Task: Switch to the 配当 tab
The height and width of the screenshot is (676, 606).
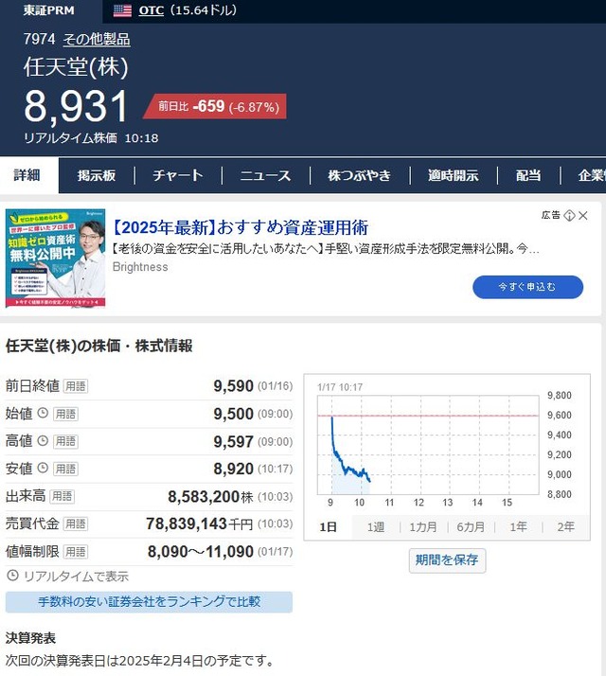Action: pos(528,175)
